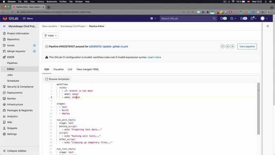Viewport: 275px width, 155px height.
Task: Open the create new plus dropdown
Action: [x=153, y=19]
